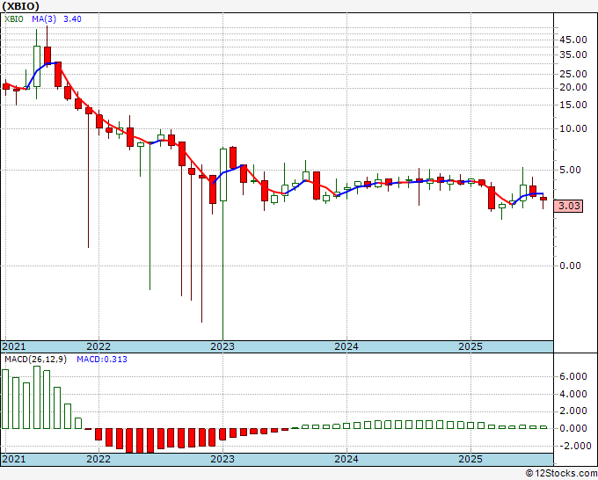Select the XBIO legend label

14,19
